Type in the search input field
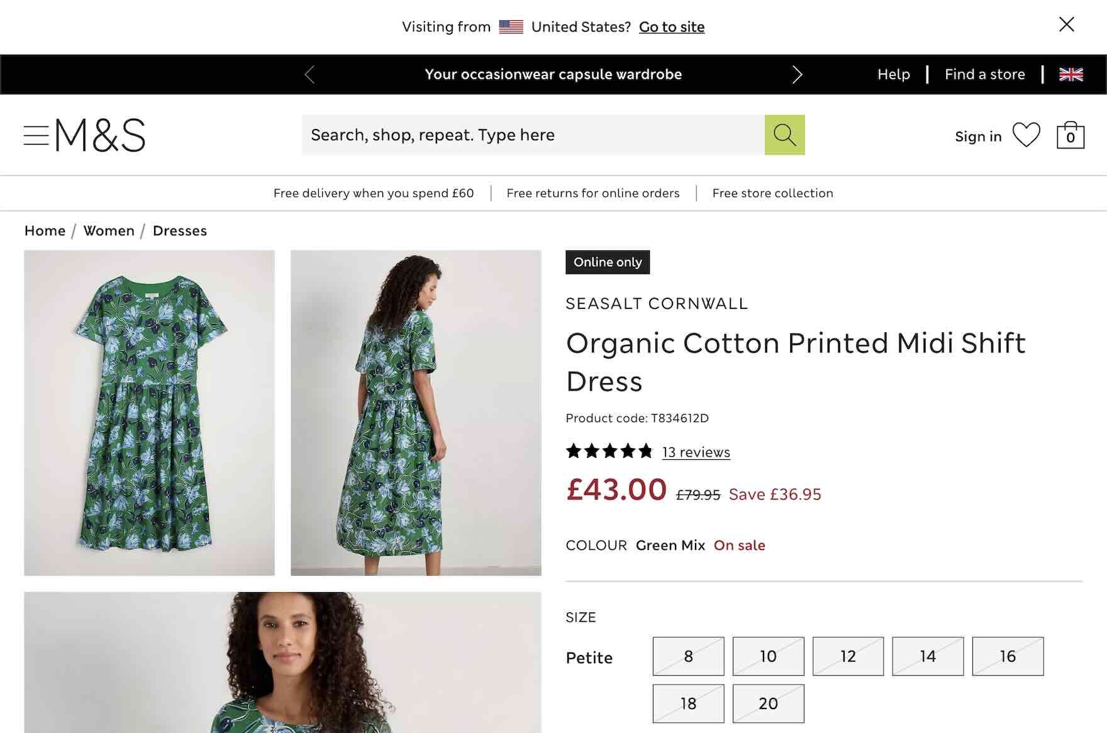 click(533, 135)
